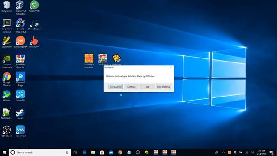Select the Microsoft Edge desktop icon
The width and height of the screenshot is (277, 156).
pos(20,79)
